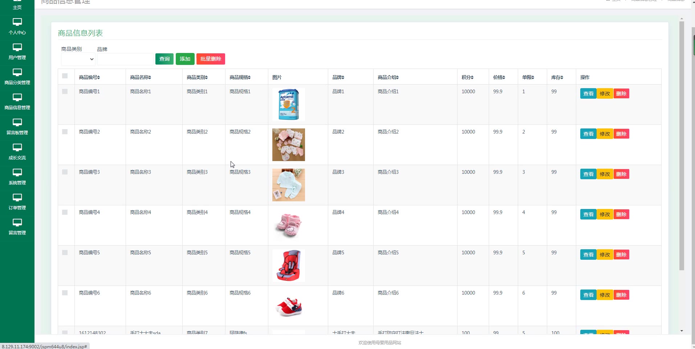Open 商品分类管理 menu label
The image size is (695, 349).
[17, 83]
